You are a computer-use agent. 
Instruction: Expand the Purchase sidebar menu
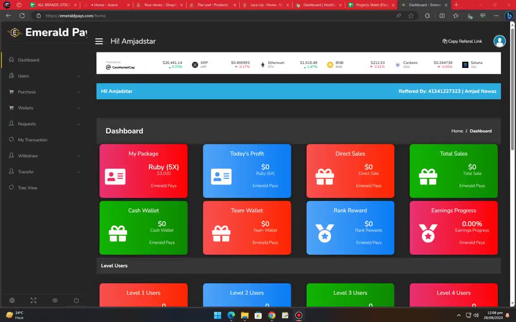tap(44, 92)
